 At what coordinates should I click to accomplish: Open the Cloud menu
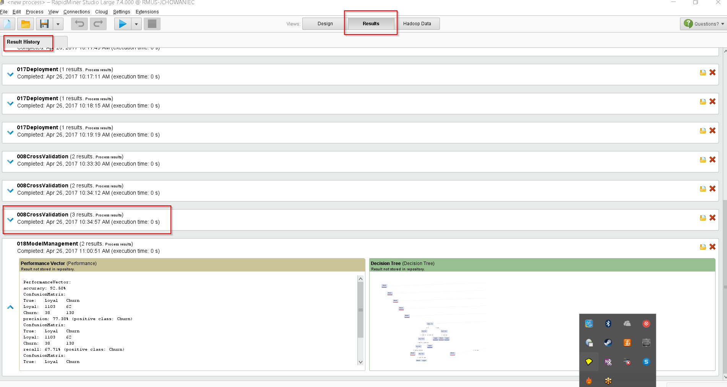pyautogui.click(x=101, y=12)
